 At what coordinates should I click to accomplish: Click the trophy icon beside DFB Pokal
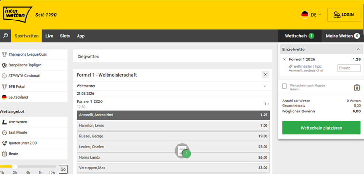(x=4, y=86)
